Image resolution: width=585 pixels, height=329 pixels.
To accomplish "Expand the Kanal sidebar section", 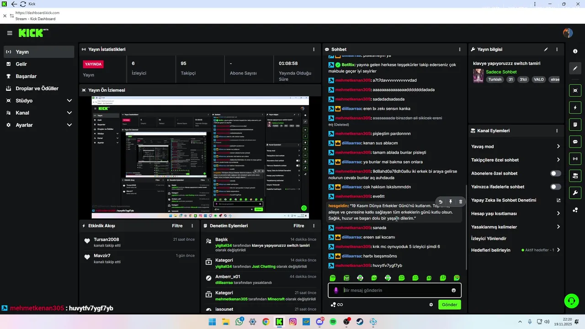I will point(38,113).
